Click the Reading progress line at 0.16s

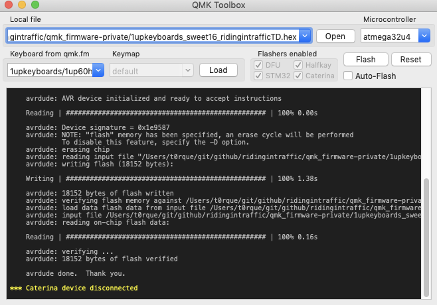171,237
